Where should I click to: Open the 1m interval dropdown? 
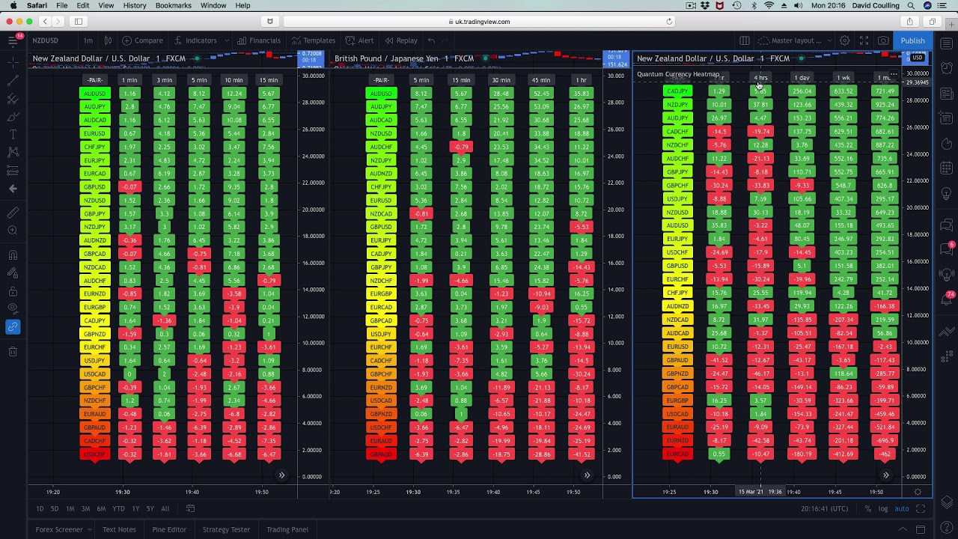click(88, 40)
